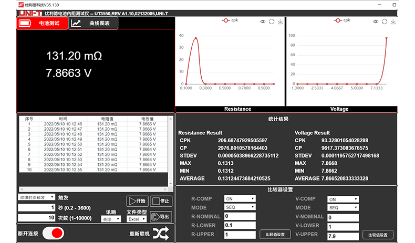Screen dimensions: 415x243
Task: Click the 比较器设置 comparator heading
Action: coord(280,189)
